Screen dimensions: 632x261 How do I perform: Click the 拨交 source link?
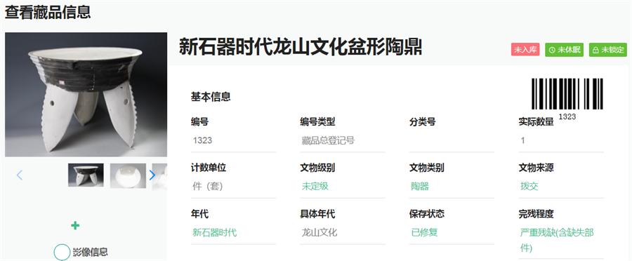point(529,186)
